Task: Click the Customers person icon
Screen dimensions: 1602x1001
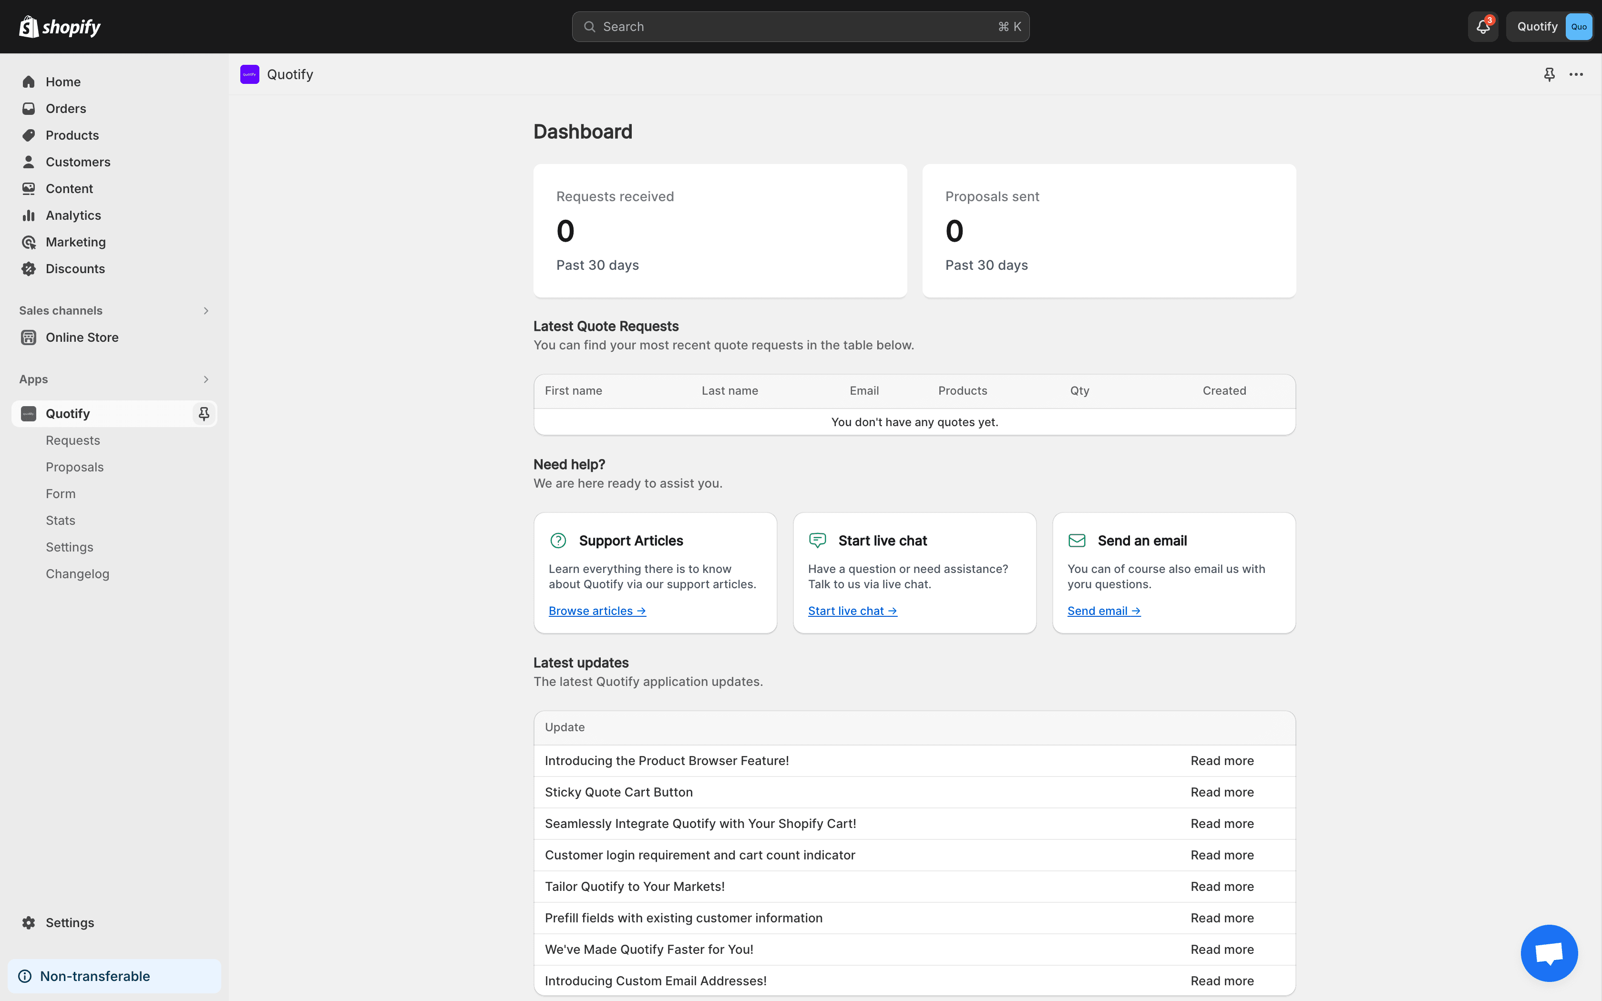Action: [x=29, y=162]
